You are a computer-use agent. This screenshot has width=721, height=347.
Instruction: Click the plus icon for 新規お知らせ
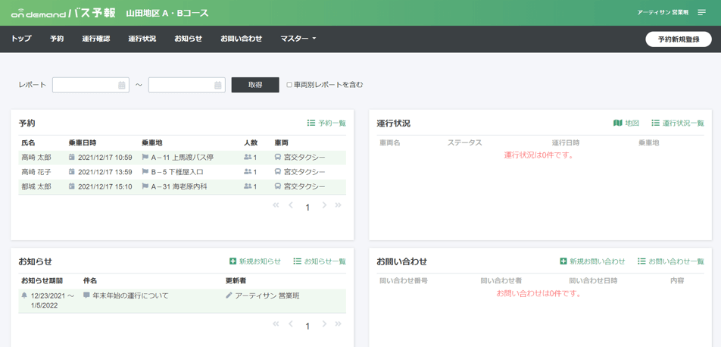233,261
